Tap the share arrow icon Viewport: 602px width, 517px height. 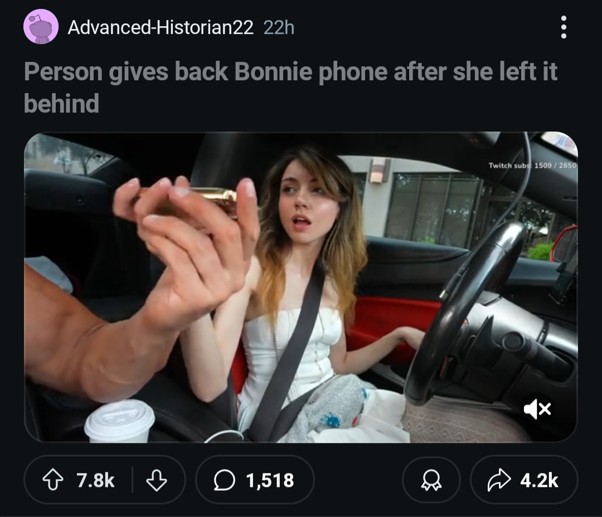point(499,480)
